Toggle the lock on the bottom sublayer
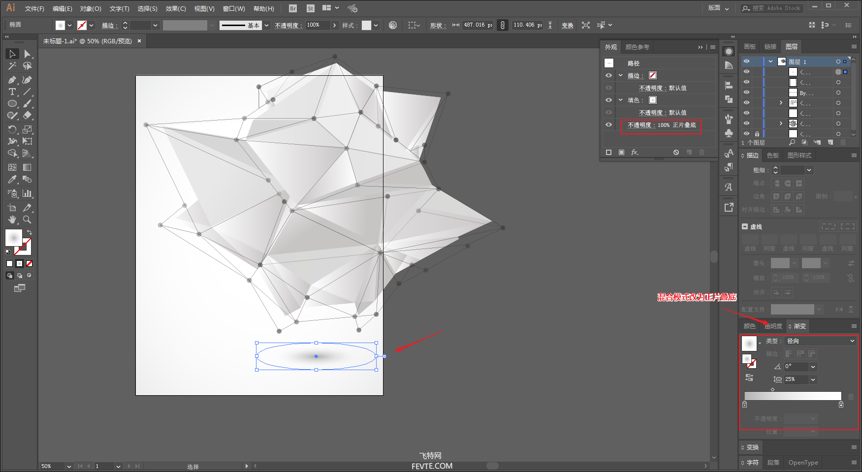Viewport: 862px width, 472px height. tap(757, 134)
